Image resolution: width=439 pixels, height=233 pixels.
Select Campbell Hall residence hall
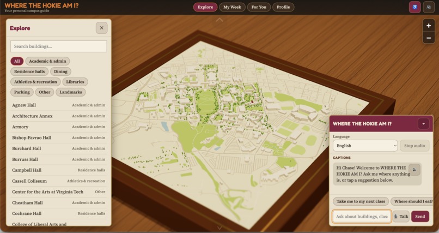click(58, 170)
